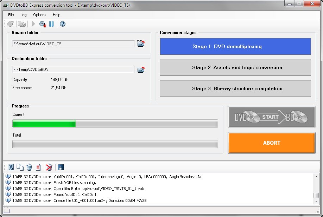Click the Destination folder path field

73,70
